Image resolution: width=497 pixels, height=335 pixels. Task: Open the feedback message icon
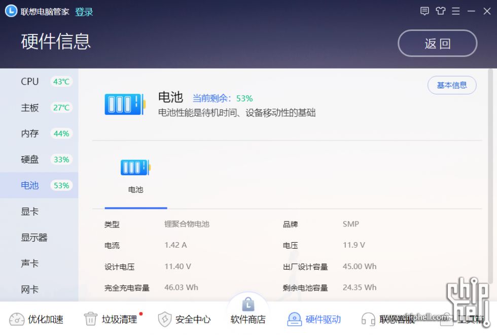(x=424, y=11)
